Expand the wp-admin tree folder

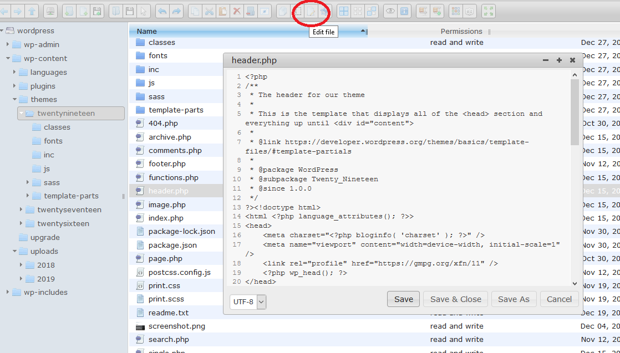coord(8,45)
